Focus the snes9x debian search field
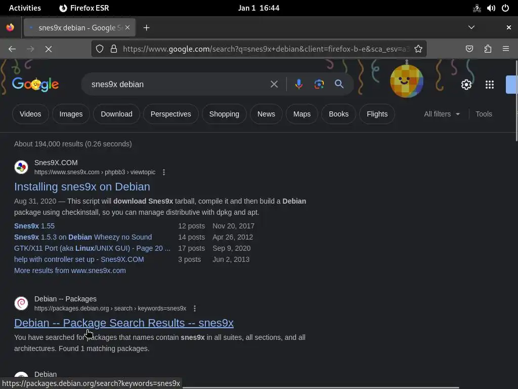The image size is (518, 389). (179, 85)
